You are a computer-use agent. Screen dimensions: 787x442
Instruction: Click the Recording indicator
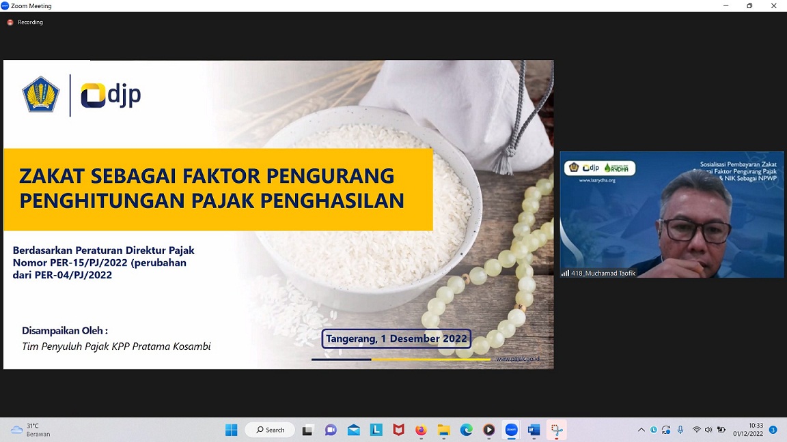tap(25, 23)
